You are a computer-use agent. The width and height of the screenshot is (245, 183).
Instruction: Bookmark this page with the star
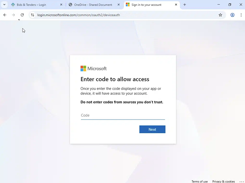[x=220, y=15]
